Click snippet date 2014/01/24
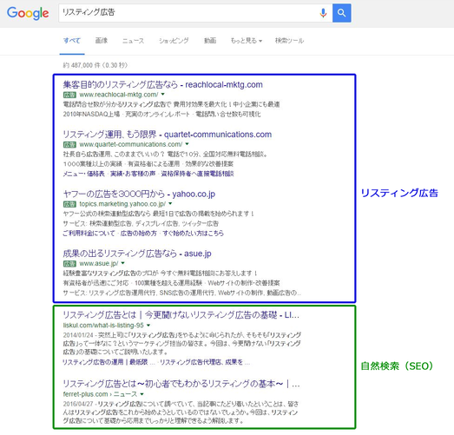The image size is (454, 435). click(78, 335)
